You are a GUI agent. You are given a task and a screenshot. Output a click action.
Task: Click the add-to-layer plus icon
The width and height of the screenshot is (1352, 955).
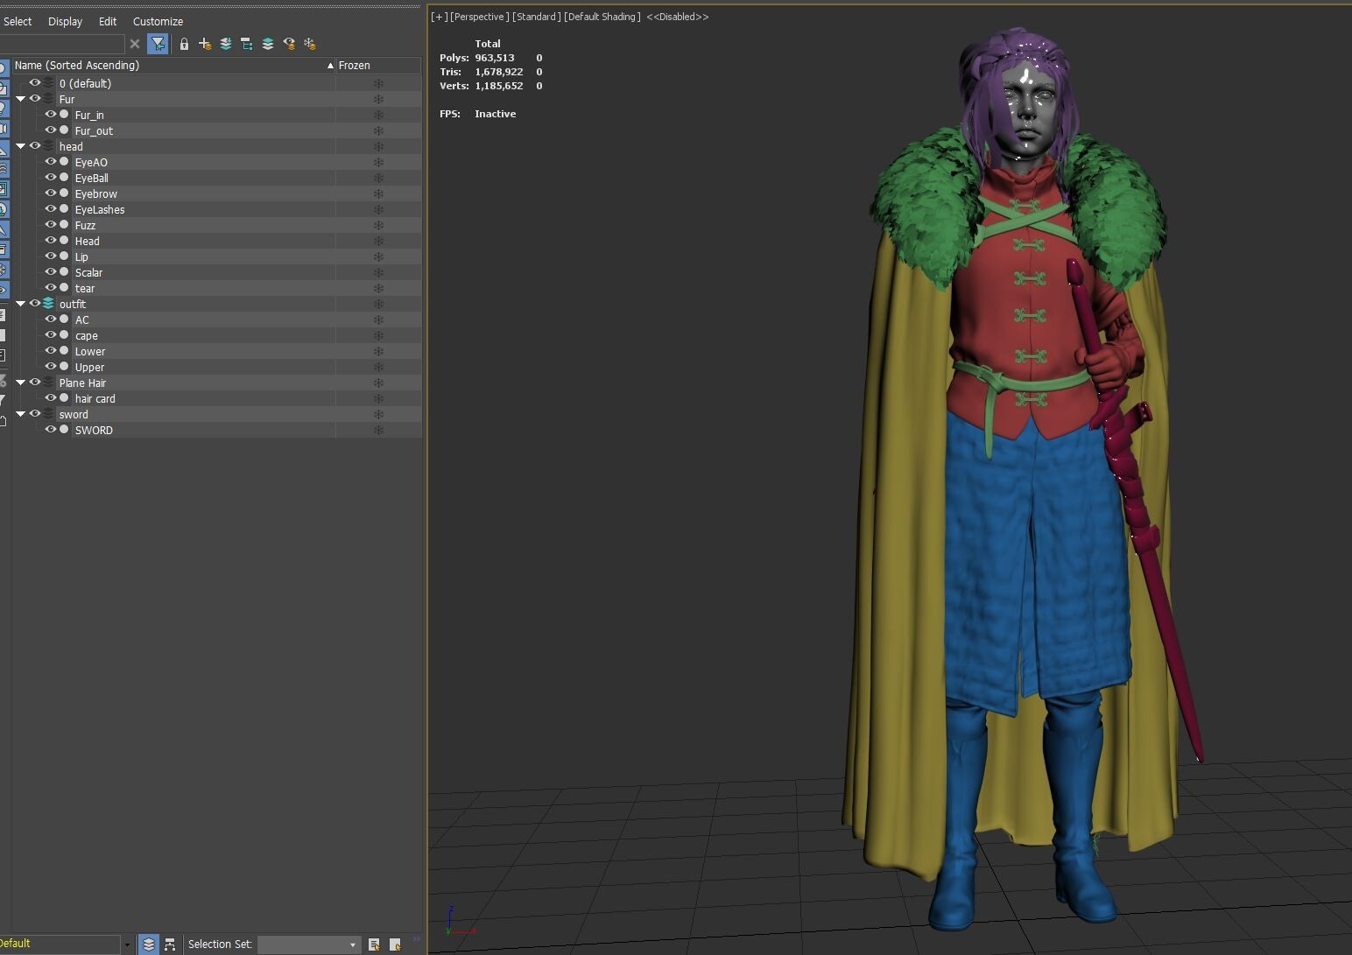(205, 44)
